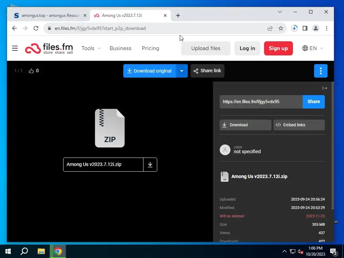Image resolution: width=344 pixels, height=258 pixels.
Task: Open File Explorer from the taskbar
Action: pos(41,251)
